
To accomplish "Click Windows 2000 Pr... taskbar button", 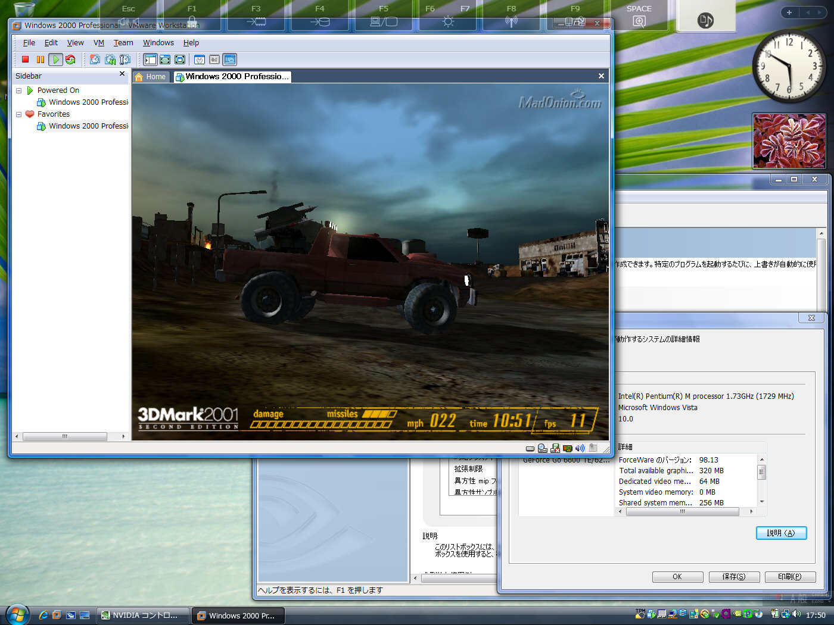I will coord(238,615).
